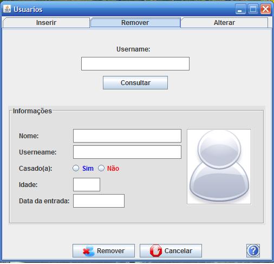Focus the top Username search field
274x264 pixels.
click(x=135, y=63)
